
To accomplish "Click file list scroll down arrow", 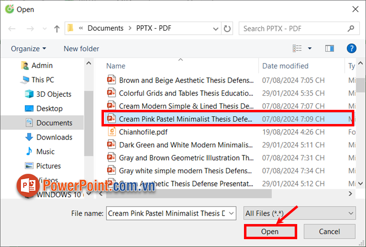I will (361, 184).
